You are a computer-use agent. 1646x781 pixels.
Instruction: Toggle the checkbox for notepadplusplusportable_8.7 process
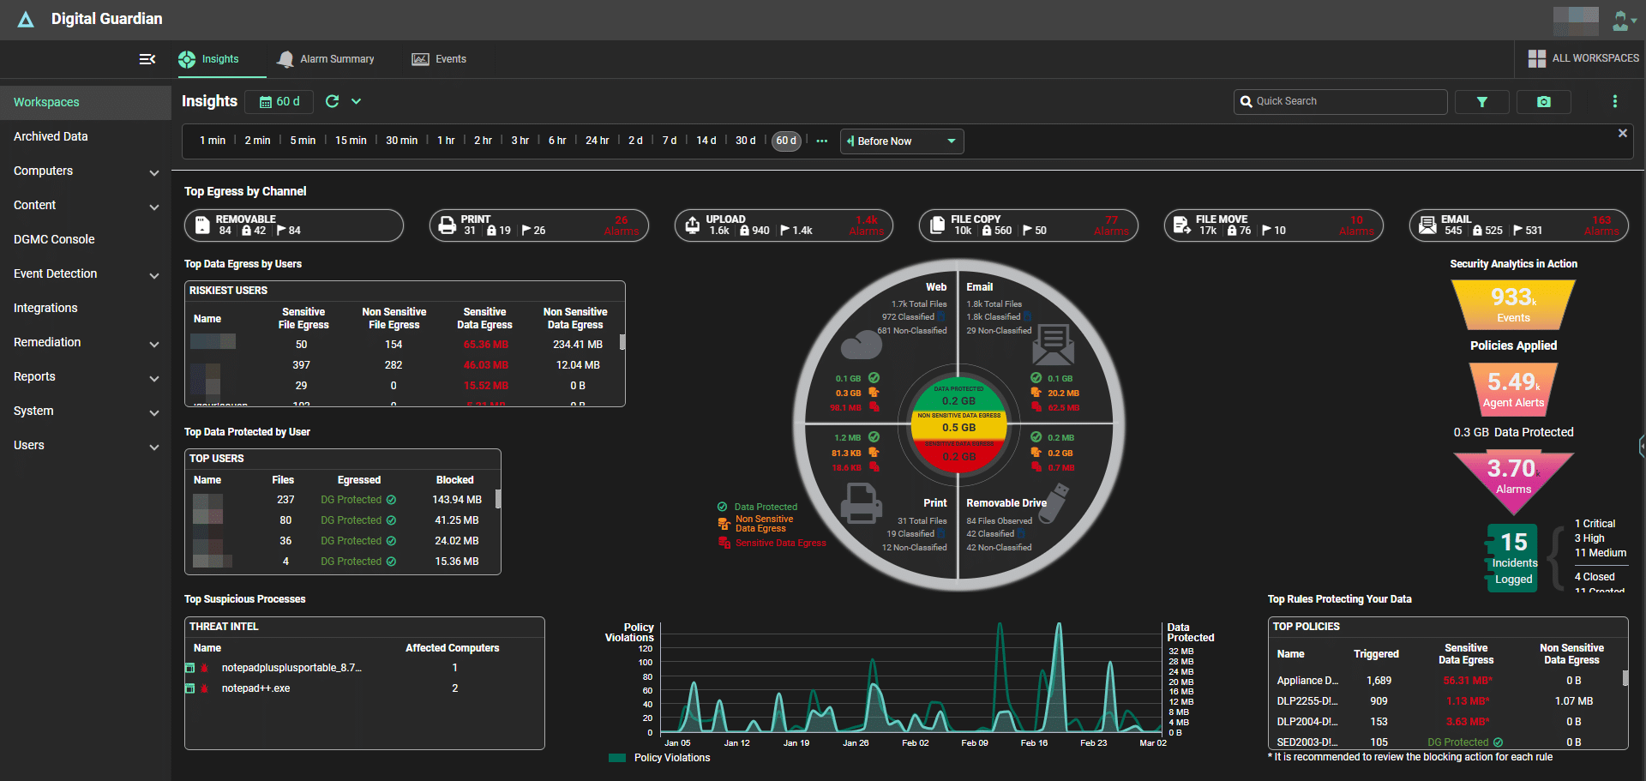tap(192, 668)
